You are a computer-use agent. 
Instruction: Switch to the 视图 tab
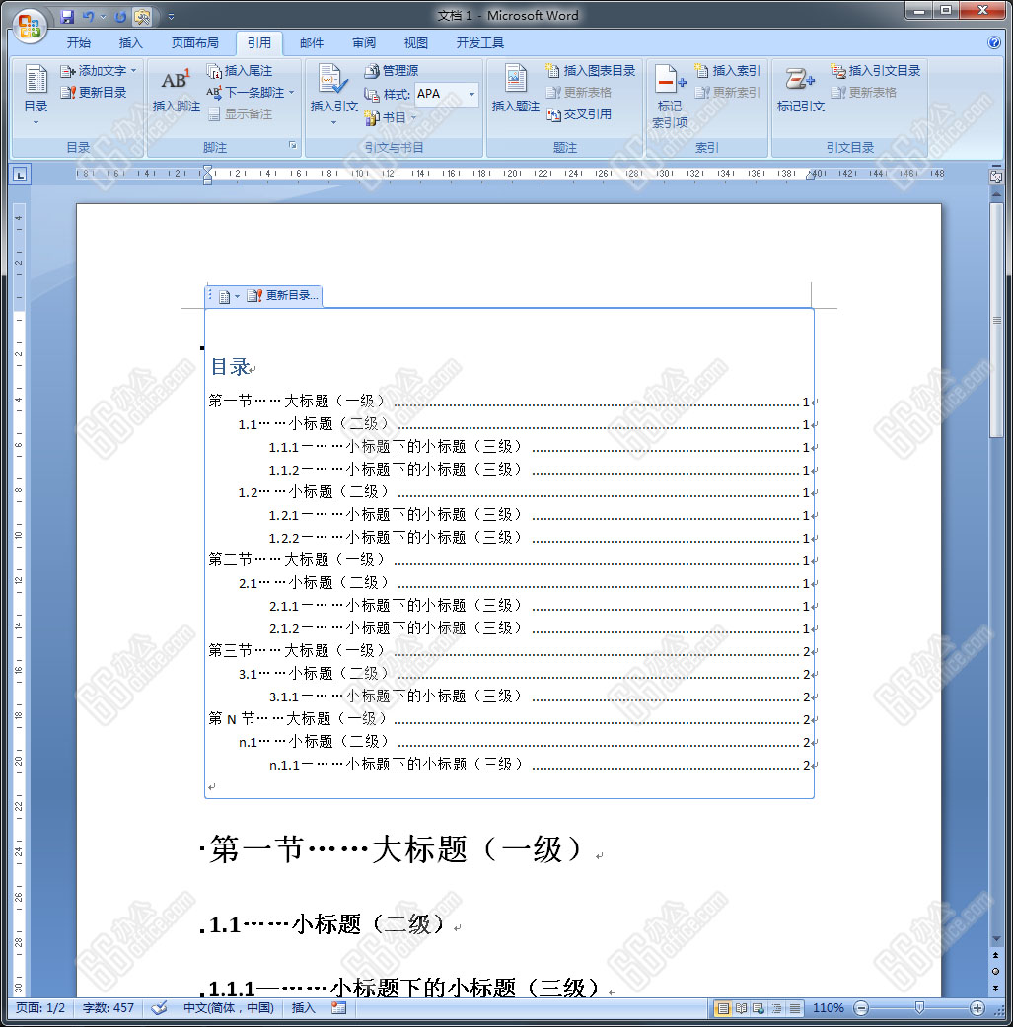pyautogui.click(x=416, y=43)
